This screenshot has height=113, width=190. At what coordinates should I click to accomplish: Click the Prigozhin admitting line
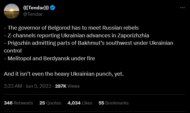(x=89, y=43)
